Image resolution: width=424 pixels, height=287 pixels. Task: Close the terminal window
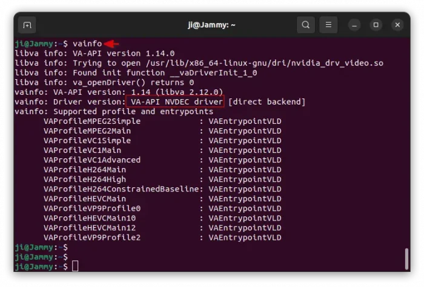[397, 25]
